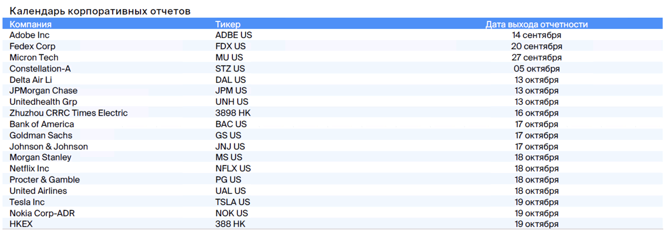666x232 pixels.
Task: Select the 'Fedex Corp' company cell
Action: (32, 46)
